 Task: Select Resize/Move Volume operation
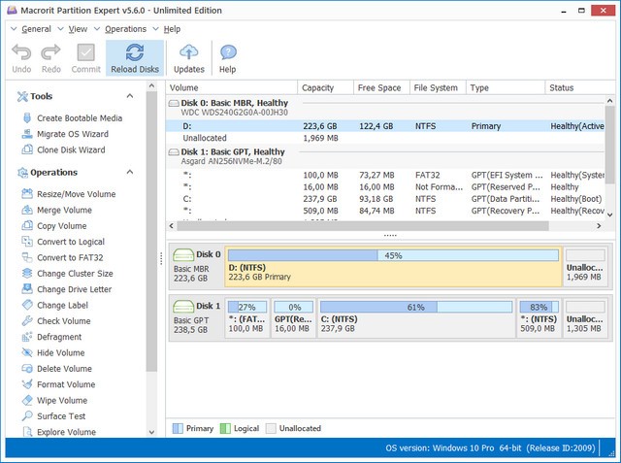[x=76, y=194]
